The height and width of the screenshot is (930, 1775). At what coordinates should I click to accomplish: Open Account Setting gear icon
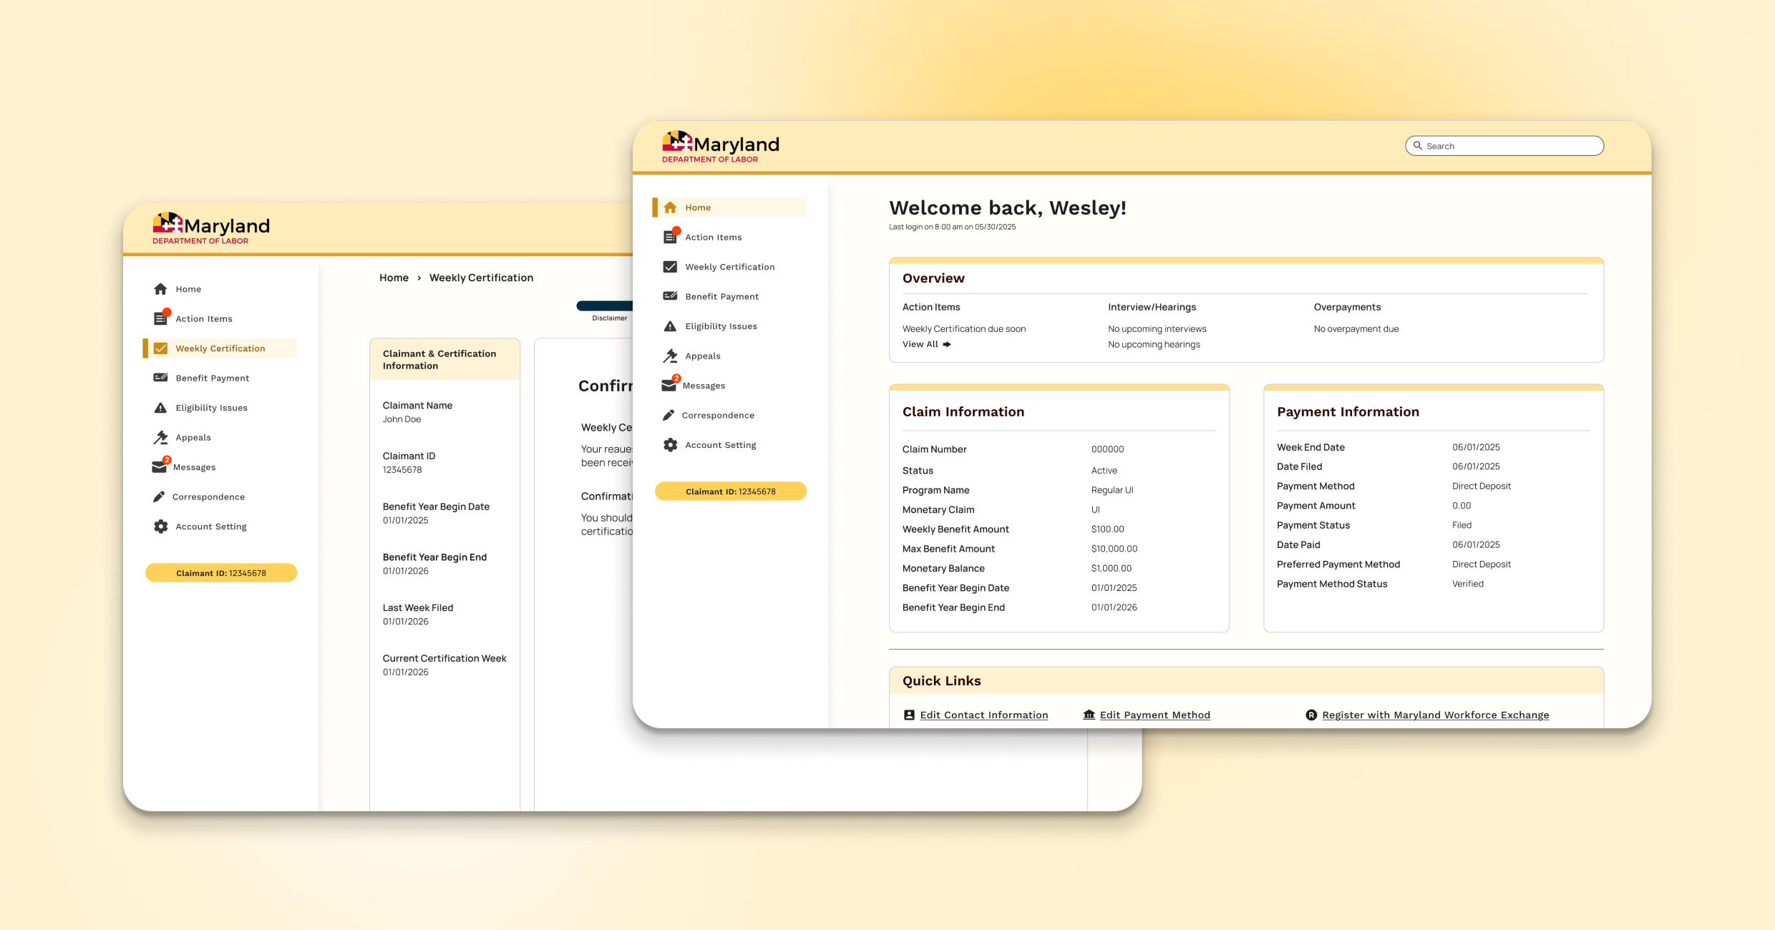670,445
